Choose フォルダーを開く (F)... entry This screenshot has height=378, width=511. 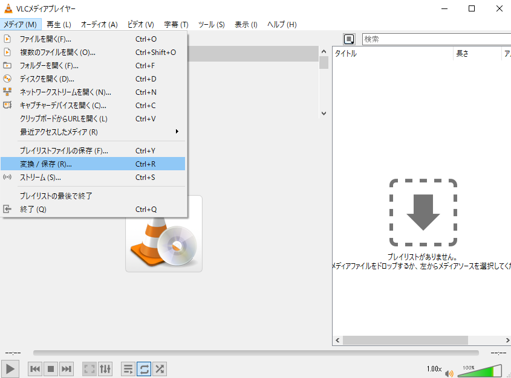pyautogui.click(x=93, y=66)
